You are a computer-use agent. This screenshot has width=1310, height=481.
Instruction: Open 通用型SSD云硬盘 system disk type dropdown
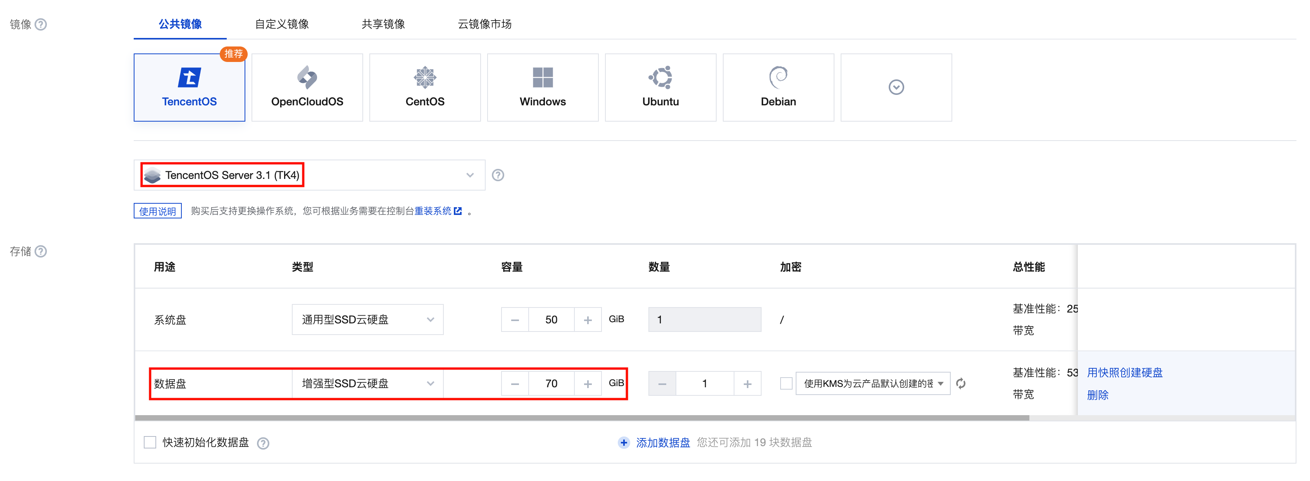[x=367, y=320]
